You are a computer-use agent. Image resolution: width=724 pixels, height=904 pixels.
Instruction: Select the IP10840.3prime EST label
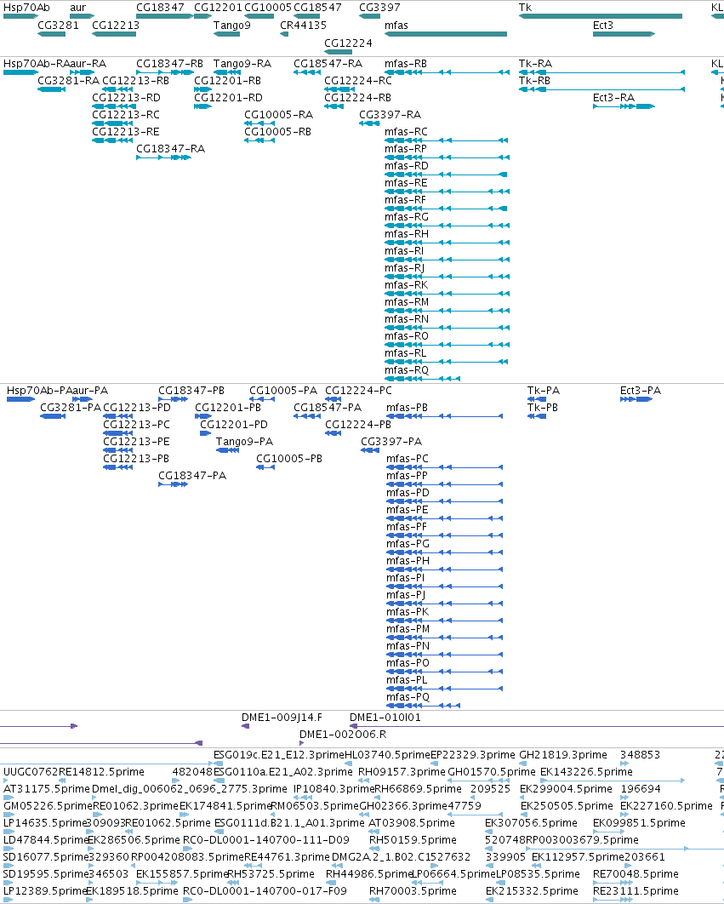click(x=334, y=789)
